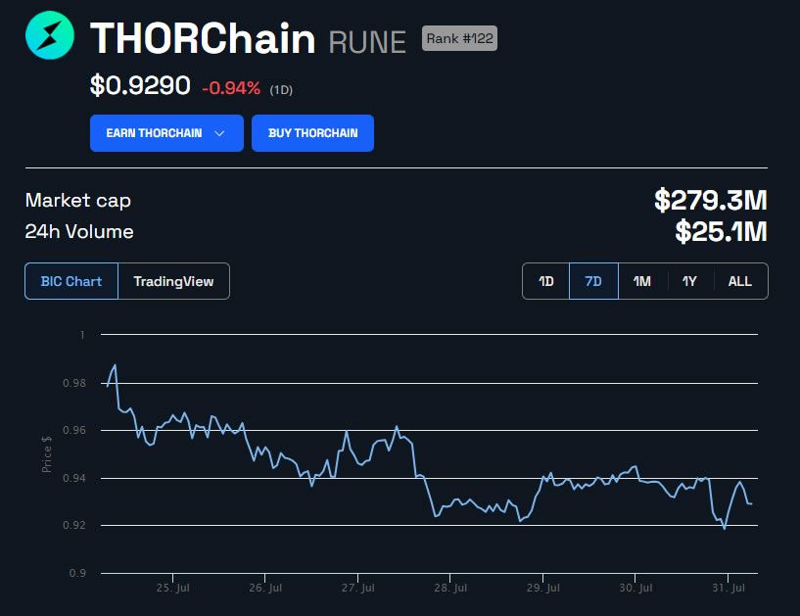Click the RUNE ticker symbol
Screen dimensions: 800x616
click(367, 42)
